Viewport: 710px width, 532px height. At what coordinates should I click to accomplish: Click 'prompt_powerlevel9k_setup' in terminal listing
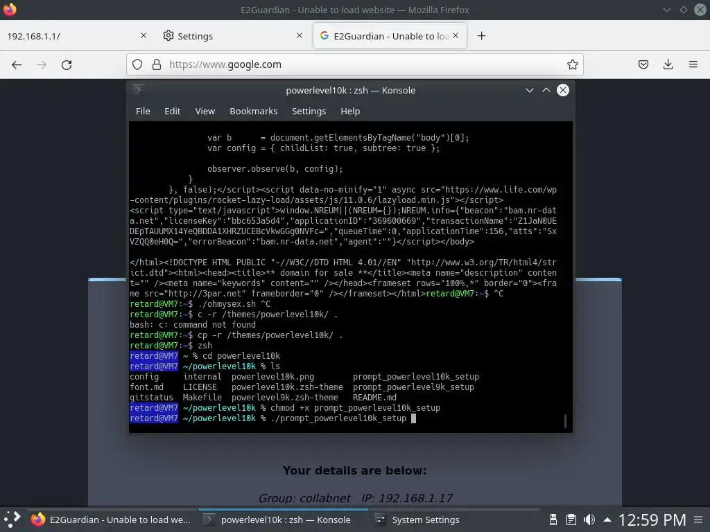pos(413,387)
